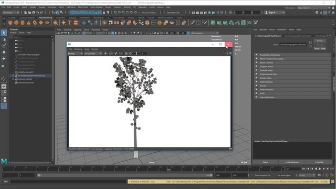
Task: Click the open scene folder icon
Action: tap(29, 13)
